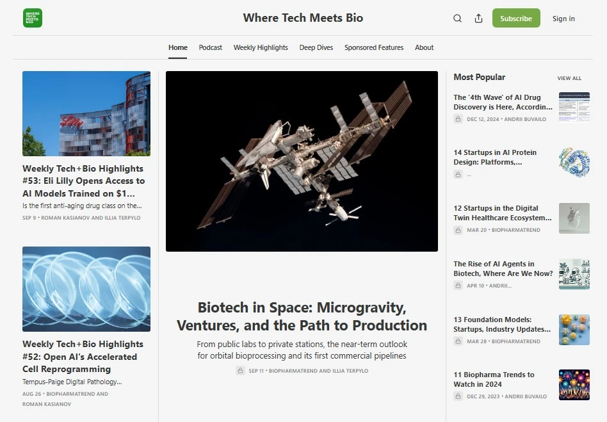Open the share icon in the header
The height and width of the screenshot is (422, 607).
point(478,18)
